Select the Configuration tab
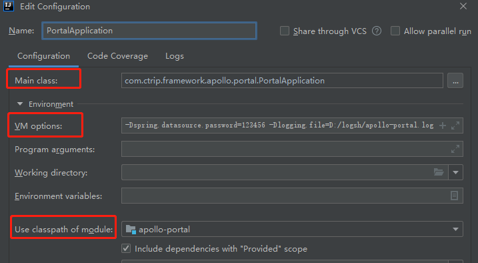Screen dimensions: 478x263 coord(43,56)
